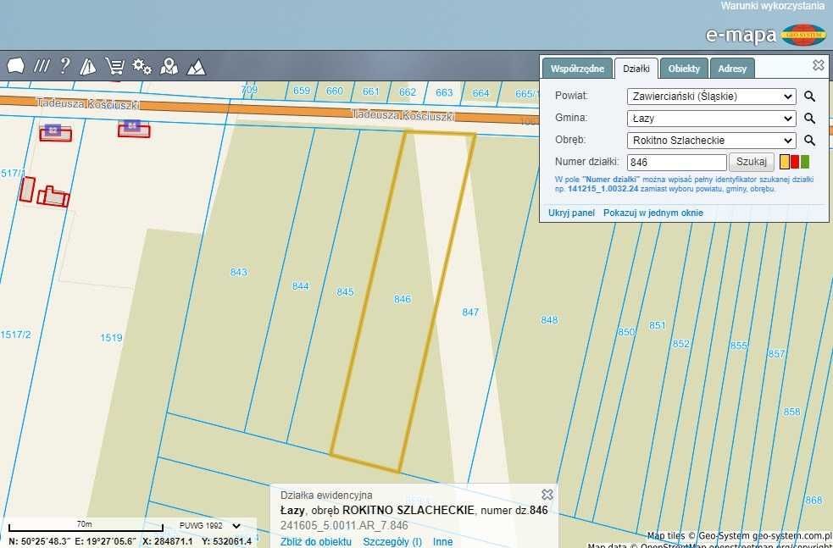
Task: Expand the Powiat dropdown
Action: point(711,97)
